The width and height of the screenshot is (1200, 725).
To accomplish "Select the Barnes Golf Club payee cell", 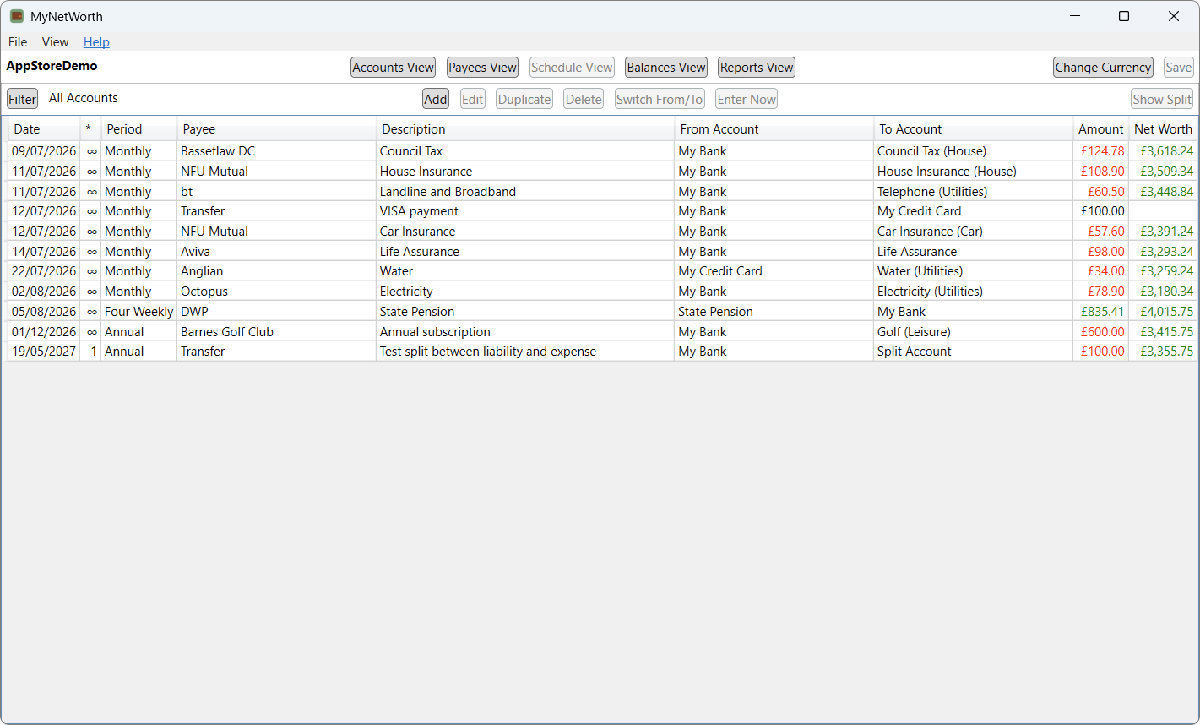I will coord(276,332).
